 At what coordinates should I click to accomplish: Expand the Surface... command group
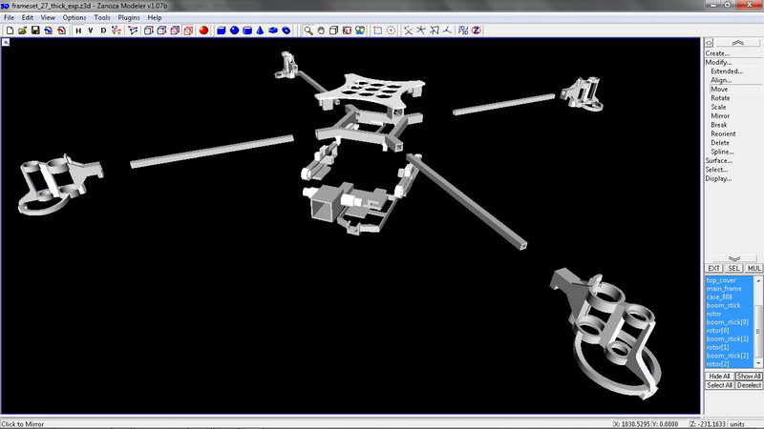click(718, 160)
